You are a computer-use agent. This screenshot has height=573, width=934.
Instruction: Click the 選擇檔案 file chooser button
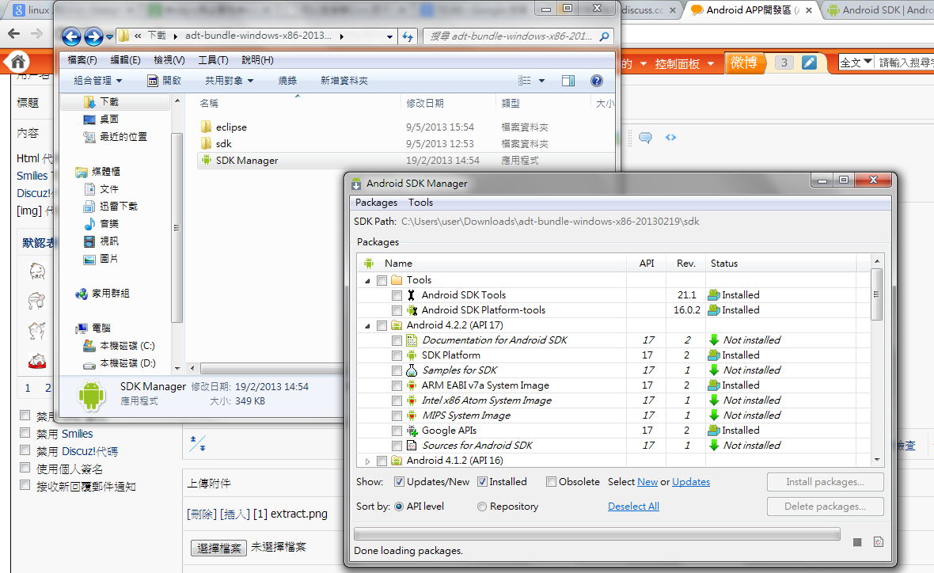[x=218, y=548]
